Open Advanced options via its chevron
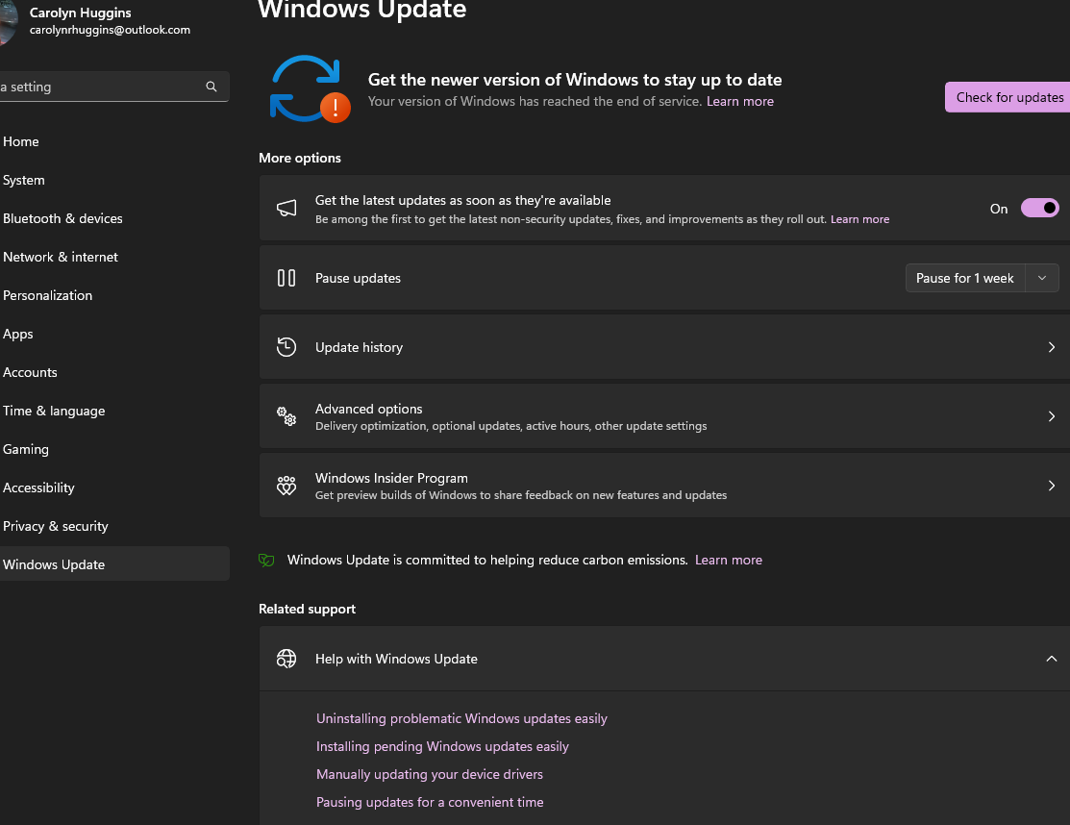The width and height of the screenshot is (1070, 825). 1051,415
